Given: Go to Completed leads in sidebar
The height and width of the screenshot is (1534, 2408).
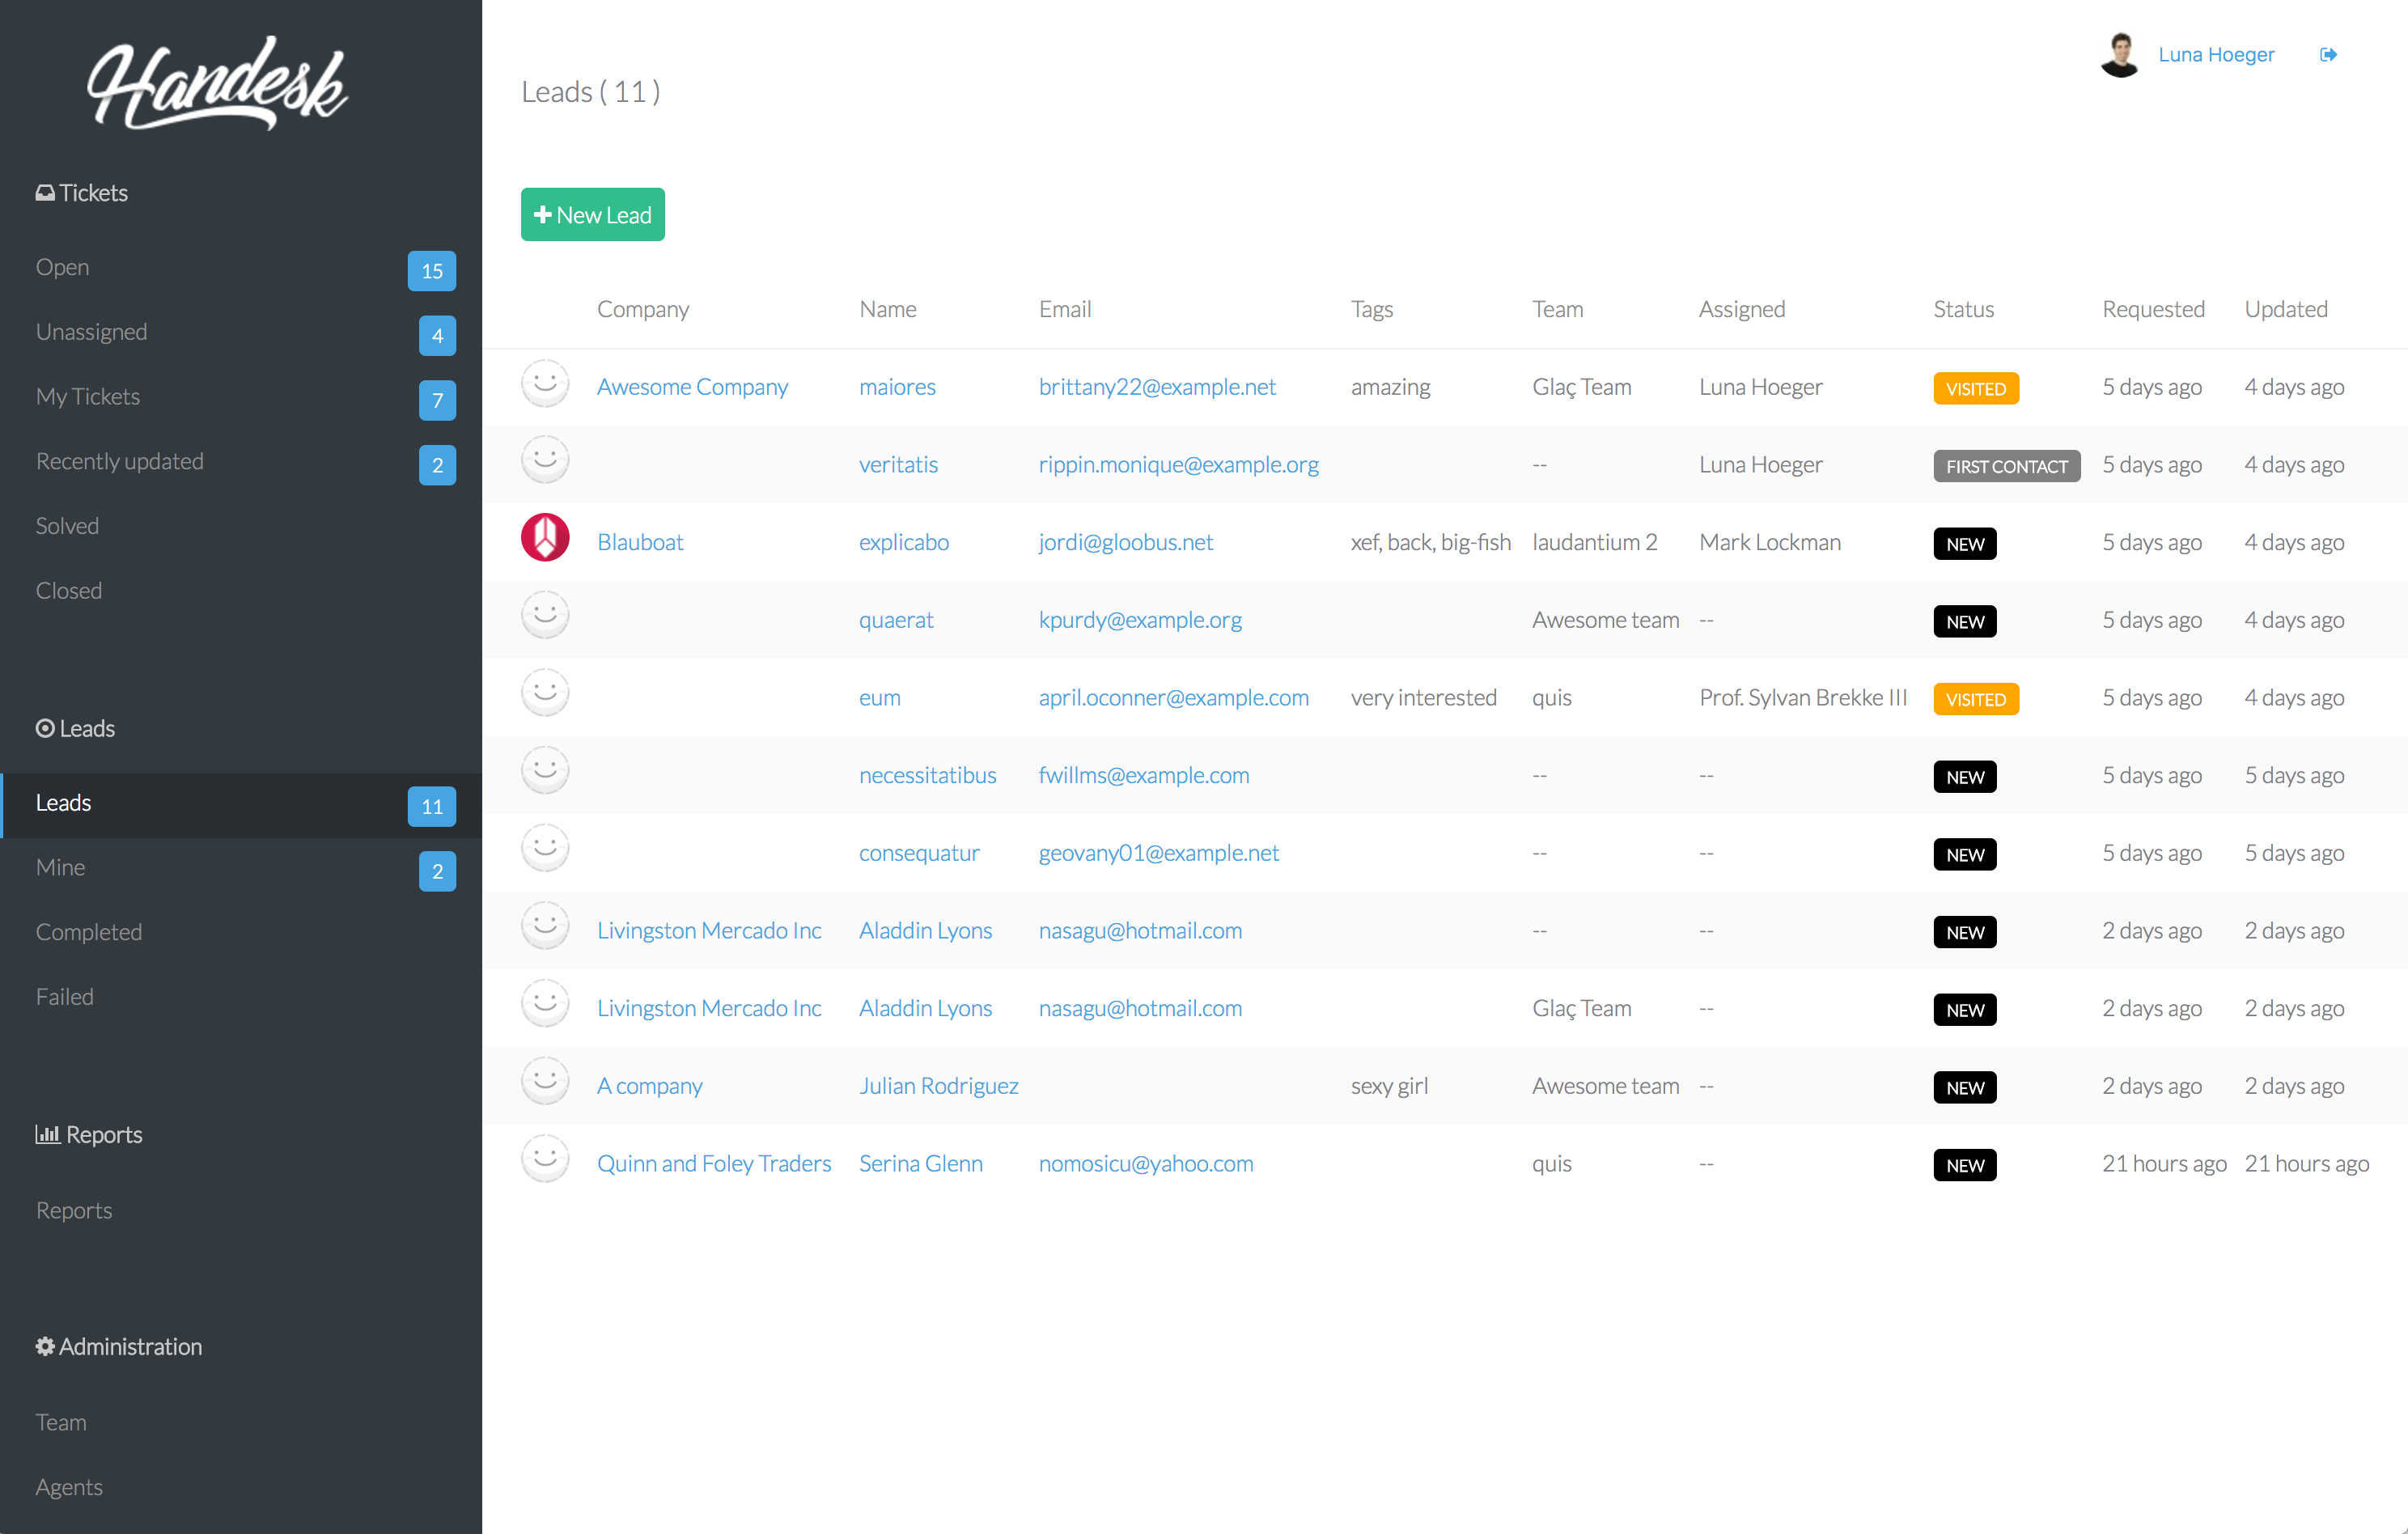Looking at the screenshot, I should (x=89, y=932).
